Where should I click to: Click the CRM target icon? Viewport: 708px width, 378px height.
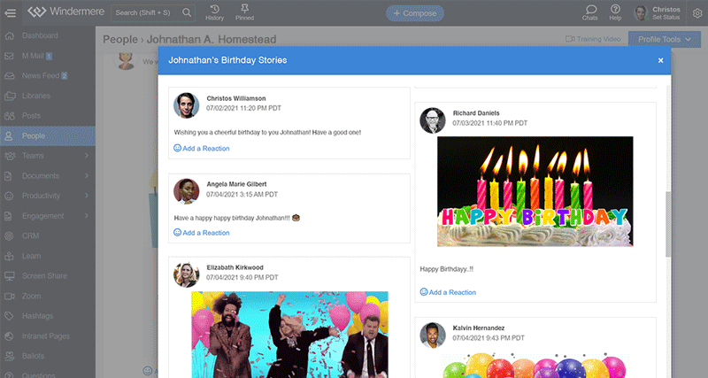pos(9,235)
